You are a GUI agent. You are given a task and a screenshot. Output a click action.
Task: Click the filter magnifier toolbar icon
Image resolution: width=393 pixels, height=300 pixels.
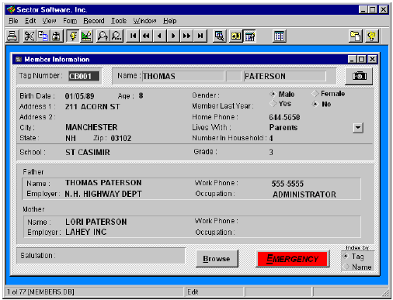[220, 36]
